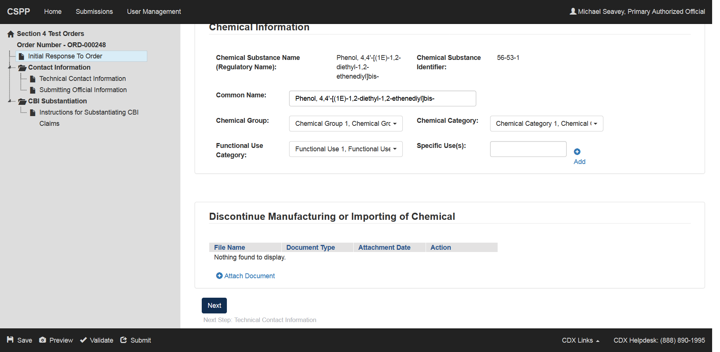Open the Submissions menu item
The image size is (720, 352).
click(x=94, y=12)
